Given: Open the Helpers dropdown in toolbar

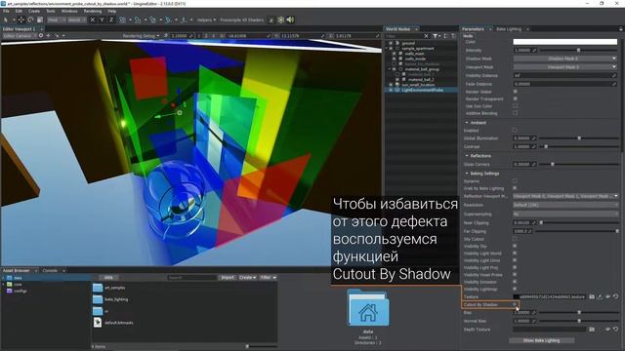Looking at the screenshot, I should pos(206,19).
